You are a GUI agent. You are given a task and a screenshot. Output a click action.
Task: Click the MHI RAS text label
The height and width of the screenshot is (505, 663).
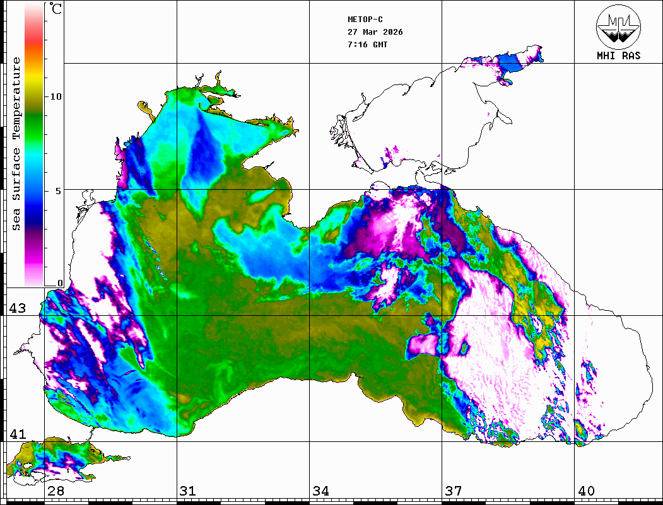618,55
